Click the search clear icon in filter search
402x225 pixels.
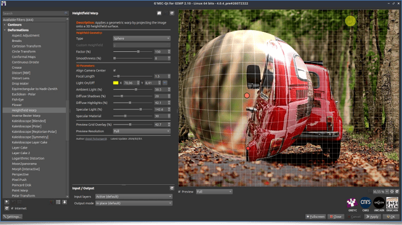click(66, 13)
